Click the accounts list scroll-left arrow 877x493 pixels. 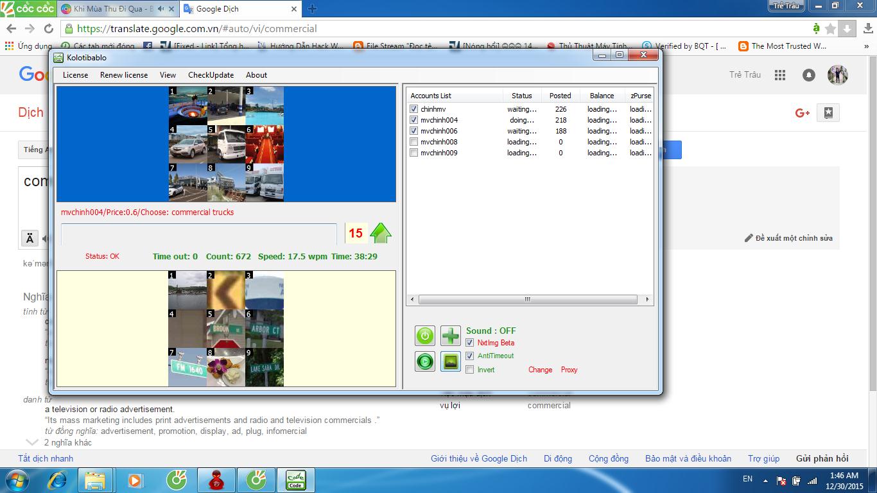tap(413, 299)
